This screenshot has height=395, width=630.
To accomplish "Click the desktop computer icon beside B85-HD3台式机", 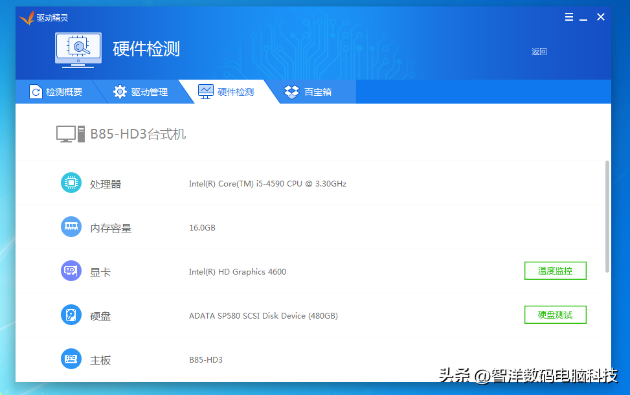I will pos(71,134).
